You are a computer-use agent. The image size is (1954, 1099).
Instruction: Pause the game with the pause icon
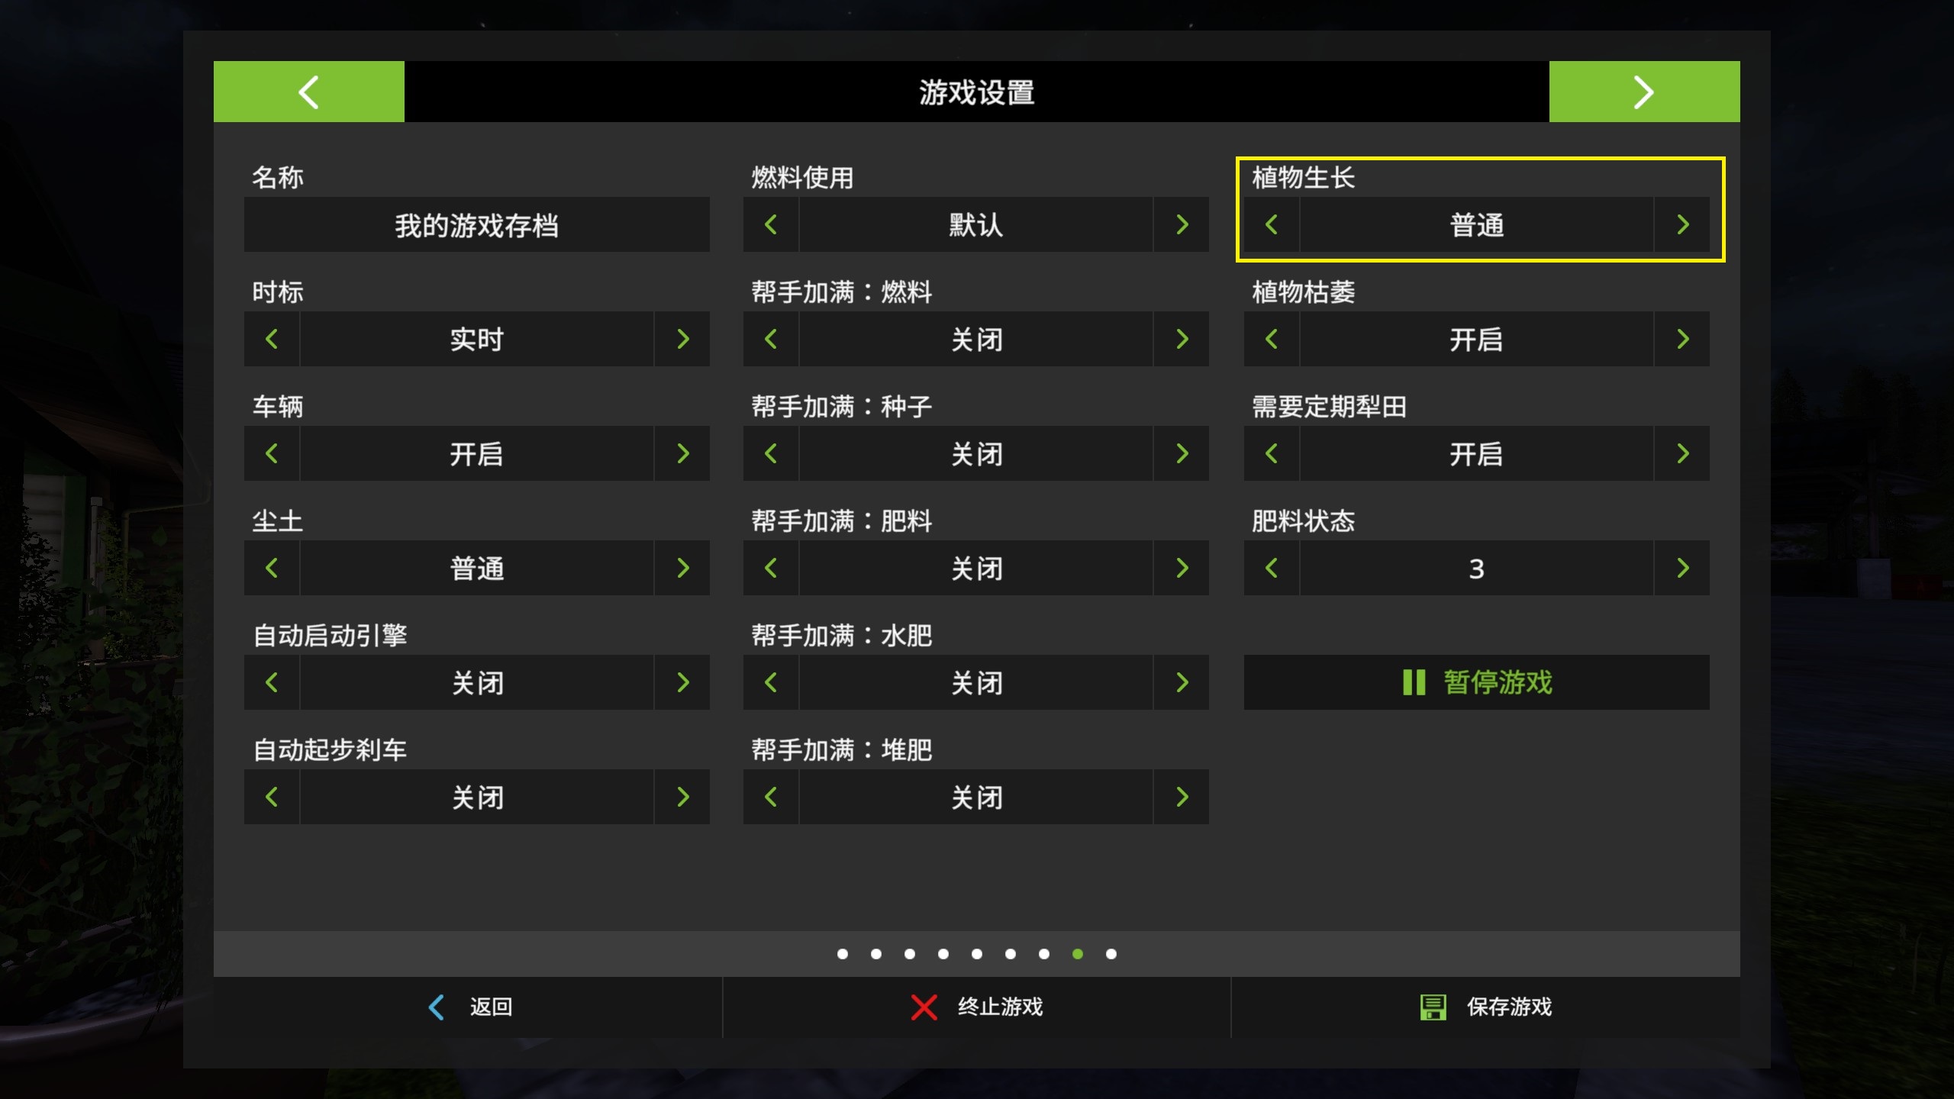tap(1414, 682)
